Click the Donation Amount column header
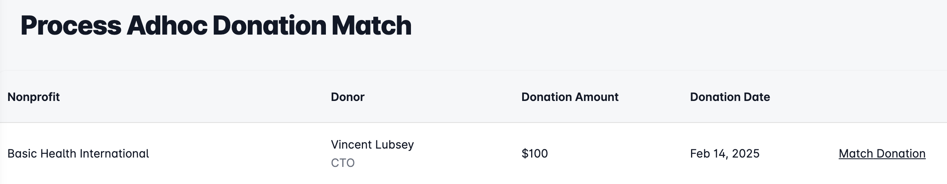This screenshot has height=184, width=947. click(570, 97)
